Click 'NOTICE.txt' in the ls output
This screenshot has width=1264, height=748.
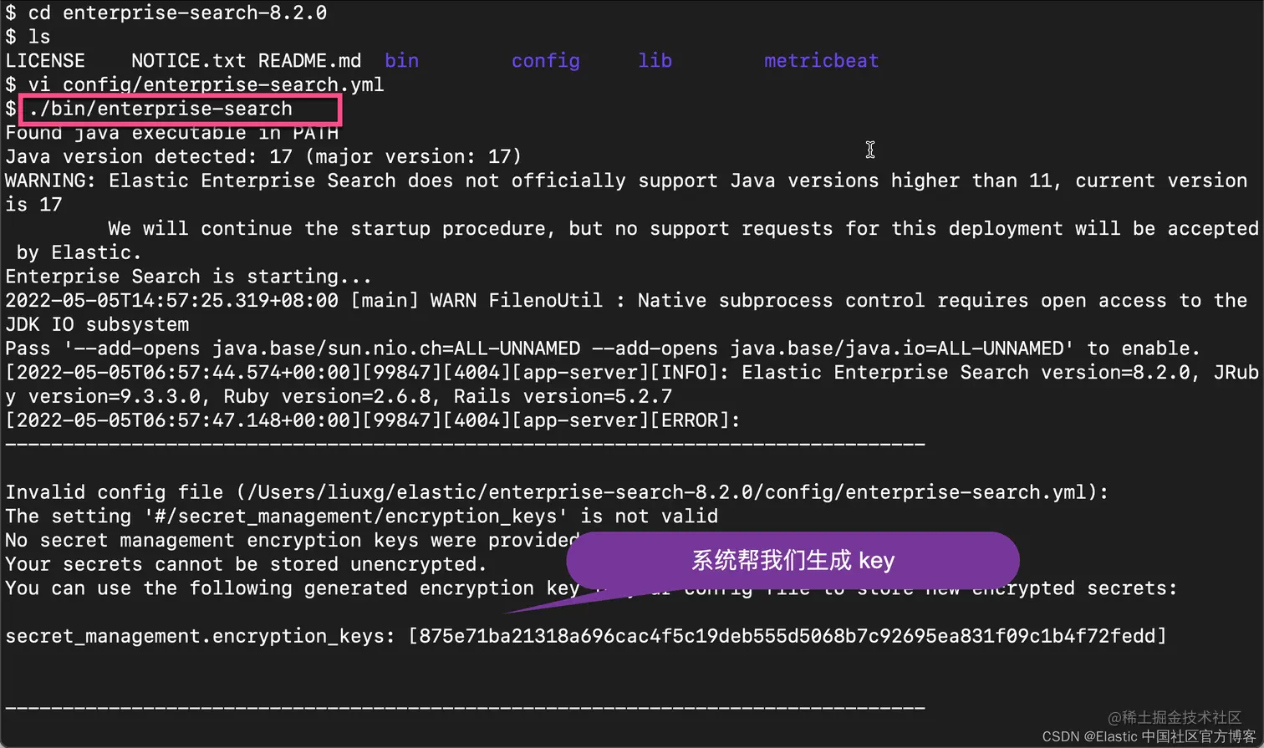tap(189, 61)
